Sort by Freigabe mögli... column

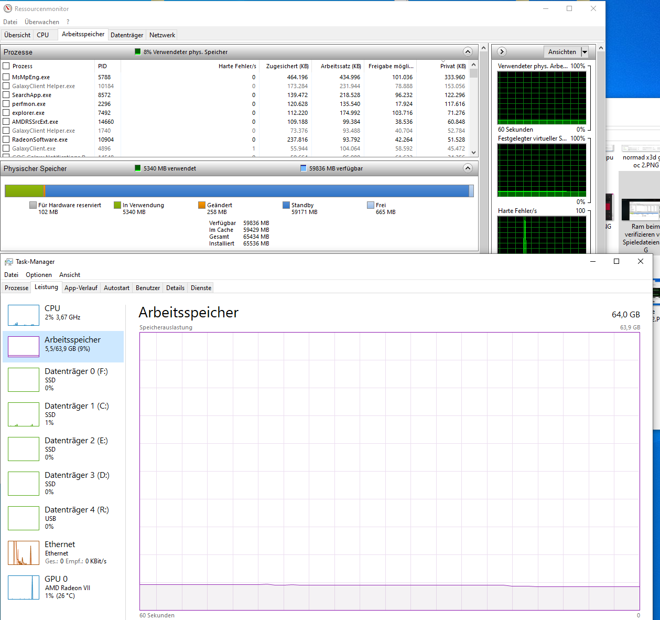391,66
